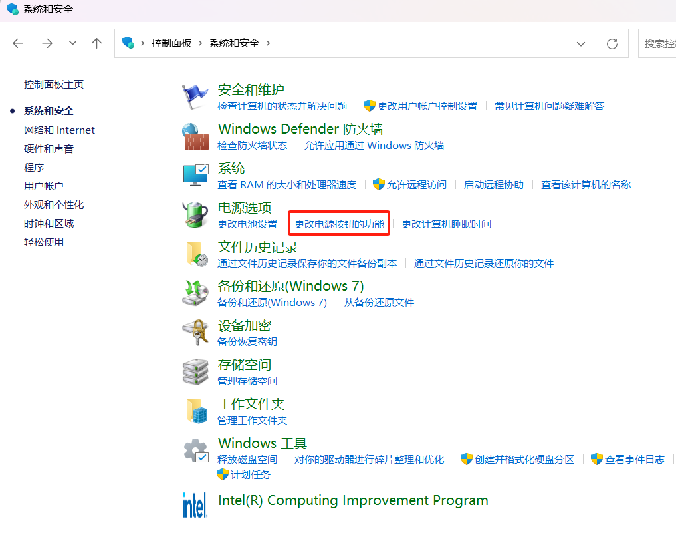Click the search control panel input box

tap(657, 43)
